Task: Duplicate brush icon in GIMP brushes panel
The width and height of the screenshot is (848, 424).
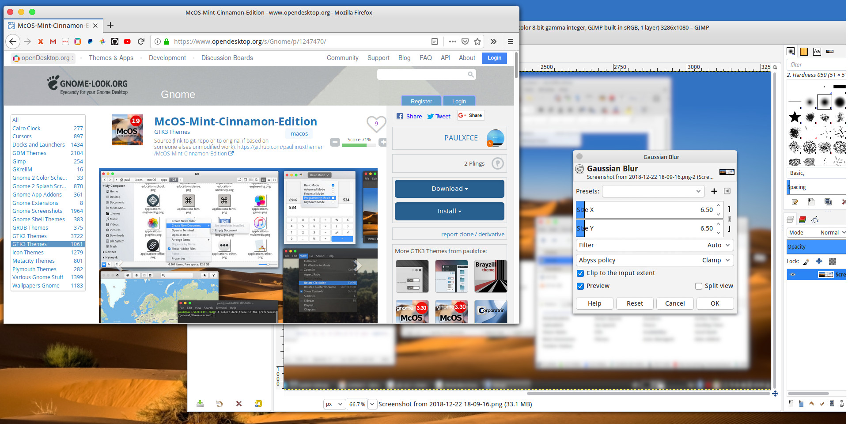Action: [x=828, y=202]
